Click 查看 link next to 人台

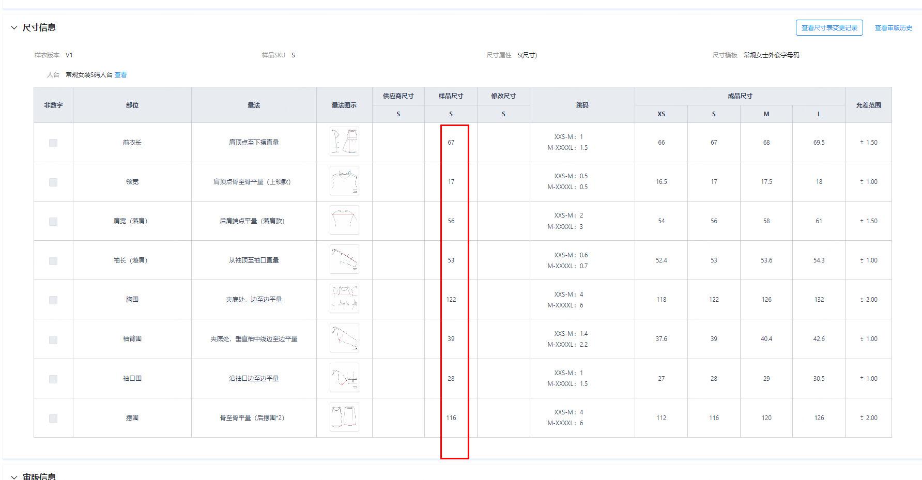120,75
